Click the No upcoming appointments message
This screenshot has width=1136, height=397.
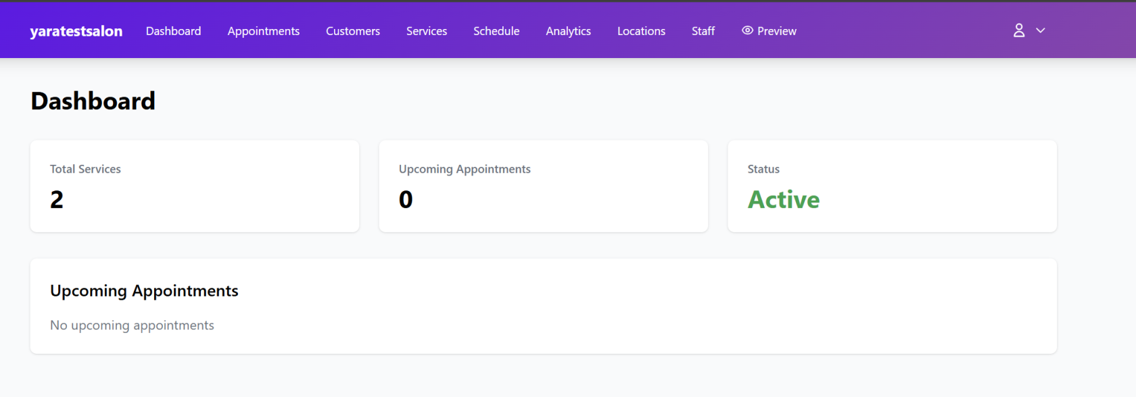click(x=132, y=325)
